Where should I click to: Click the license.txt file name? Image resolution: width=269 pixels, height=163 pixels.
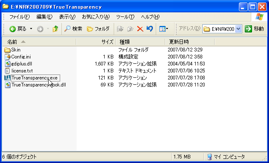coord(22,71)
